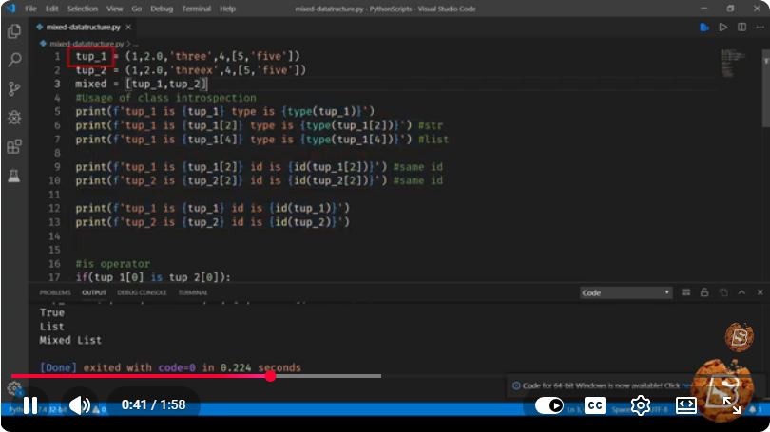Pause the video playback

[30, 405]
